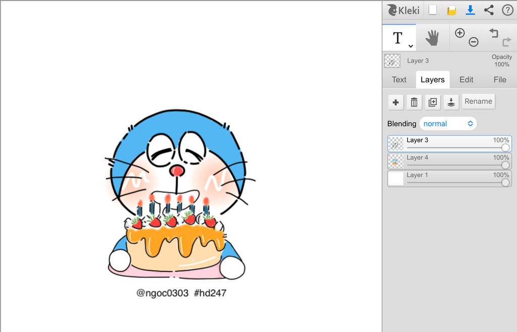Select Layer 4 in the list
Image resolution: width=517 pixels, height=332 pixels.
pos(449,161)
